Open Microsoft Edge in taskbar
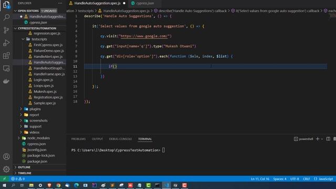The image size is (336, 189). click(76, 185)
